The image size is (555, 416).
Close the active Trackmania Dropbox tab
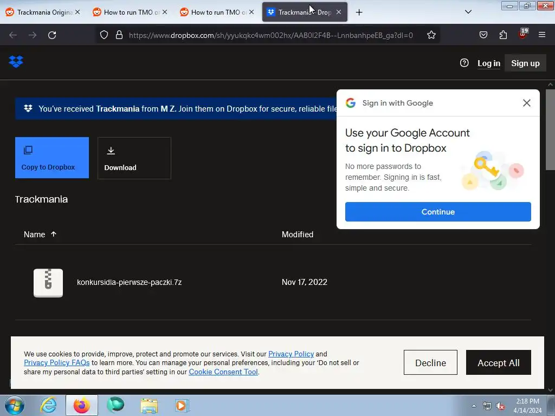[x=339, y=12]
